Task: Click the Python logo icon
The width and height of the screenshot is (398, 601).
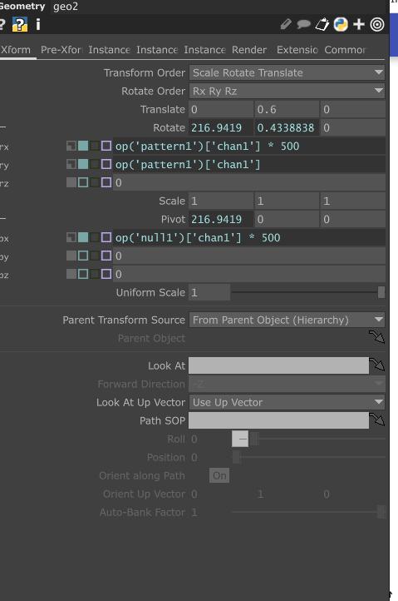Action: pyautogui.click(x=340, y=24)
